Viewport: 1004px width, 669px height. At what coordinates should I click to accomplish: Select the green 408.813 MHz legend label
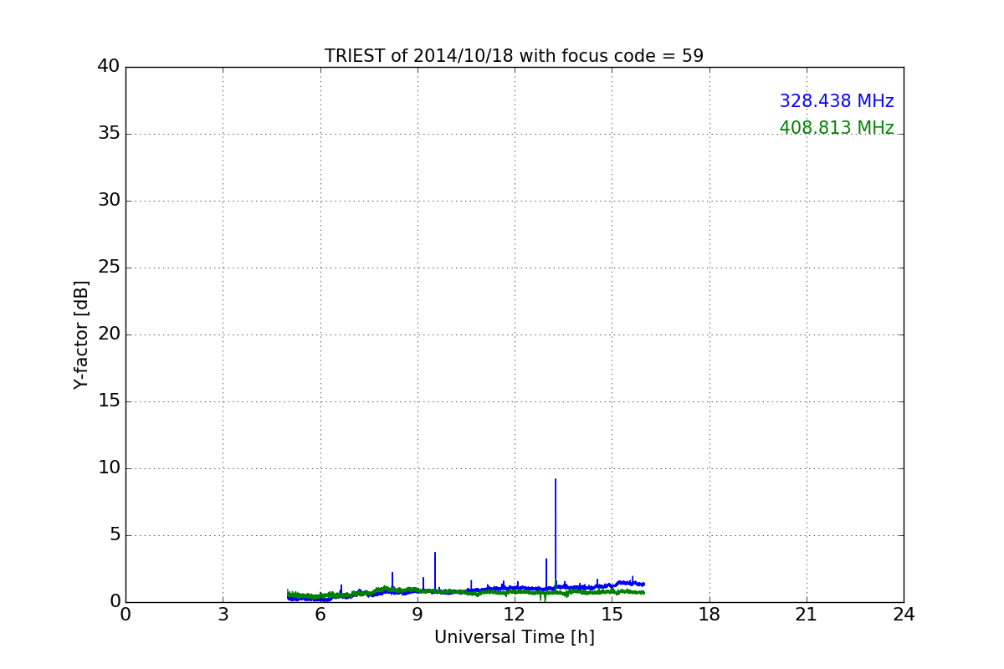(837, 128)
